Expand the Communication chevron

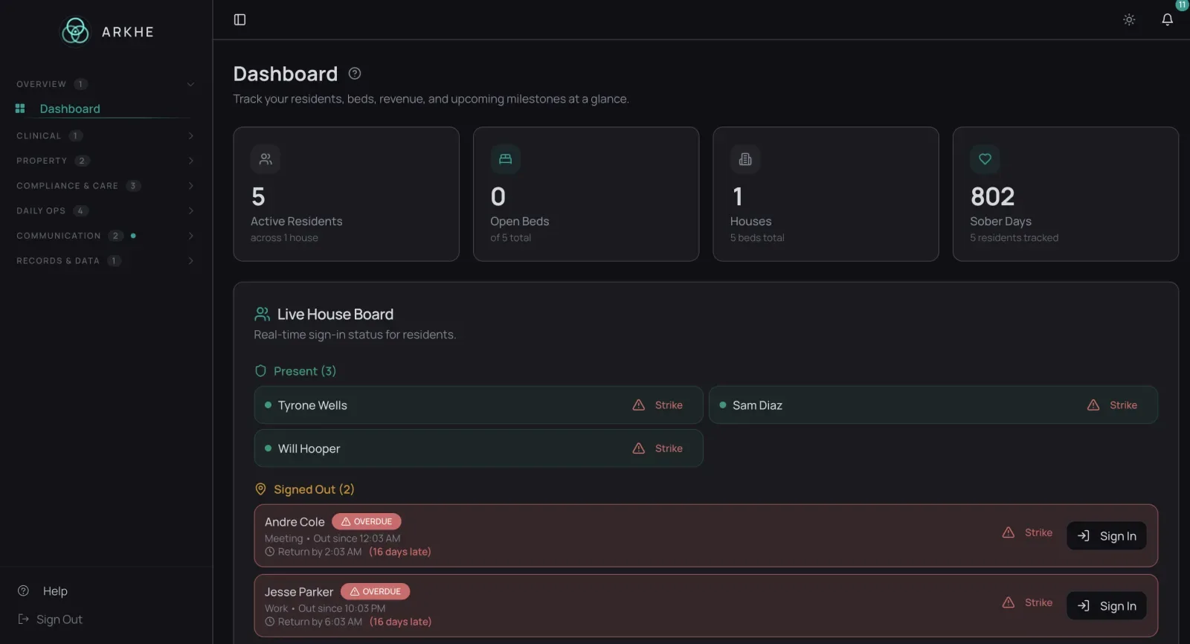tap(190, 236)
